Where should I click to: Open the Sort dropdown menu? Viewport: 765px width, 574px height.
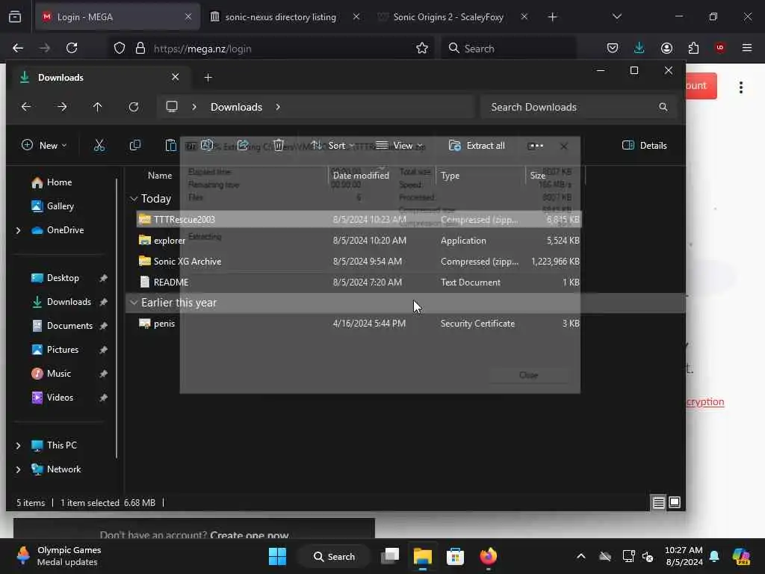(332, 146)
